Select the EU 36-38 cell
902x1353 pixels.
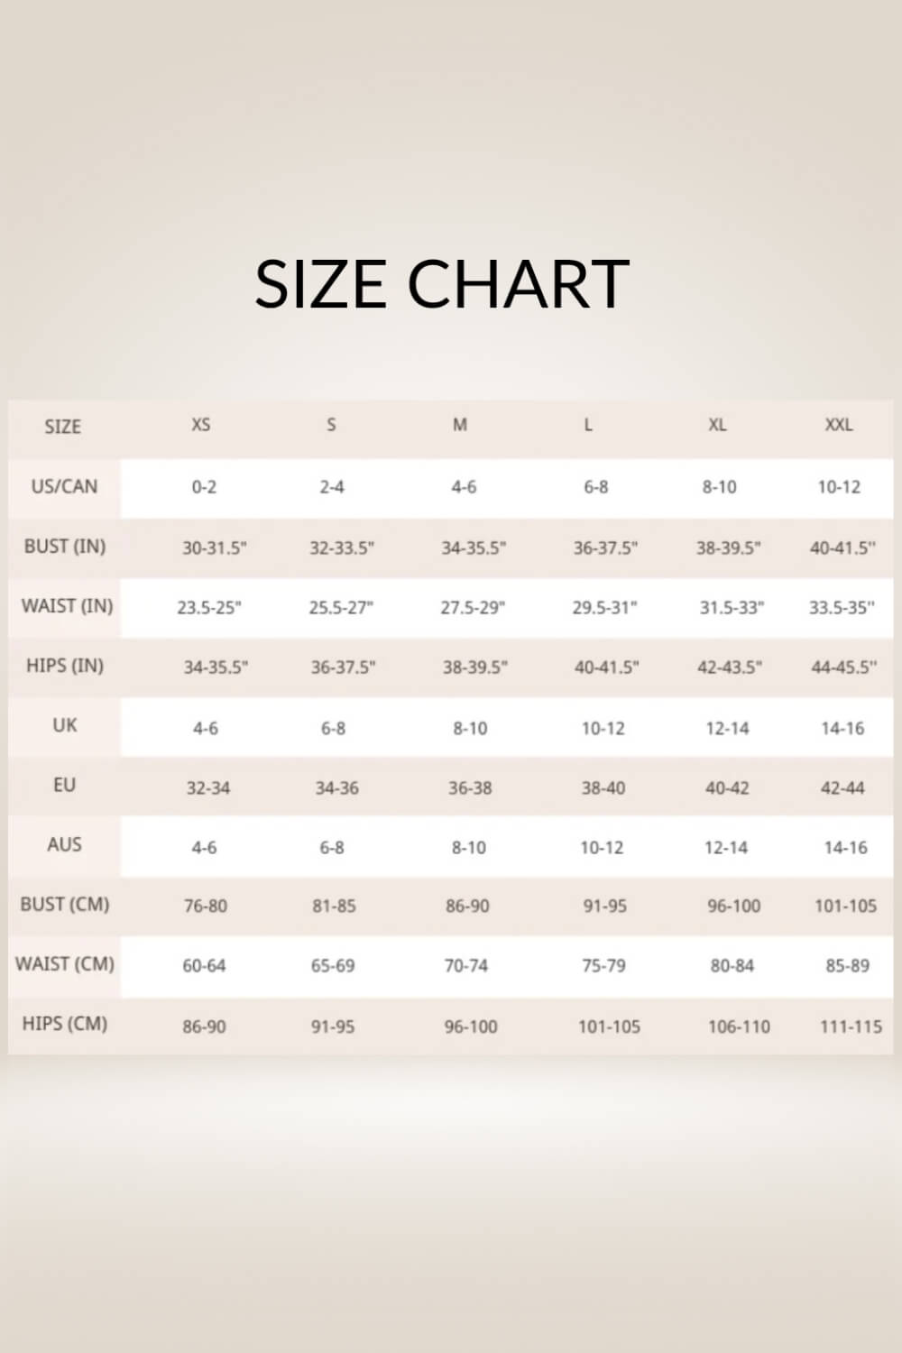(470, 788)
